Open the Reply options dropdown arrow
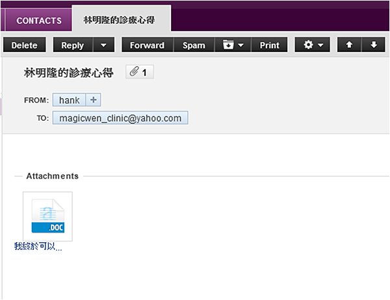390x300 pixels. tap(104, 45)
